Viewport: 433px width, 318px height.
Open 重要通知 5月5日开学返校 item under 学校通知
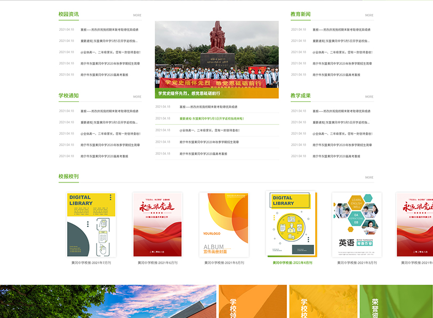(109, 122)
